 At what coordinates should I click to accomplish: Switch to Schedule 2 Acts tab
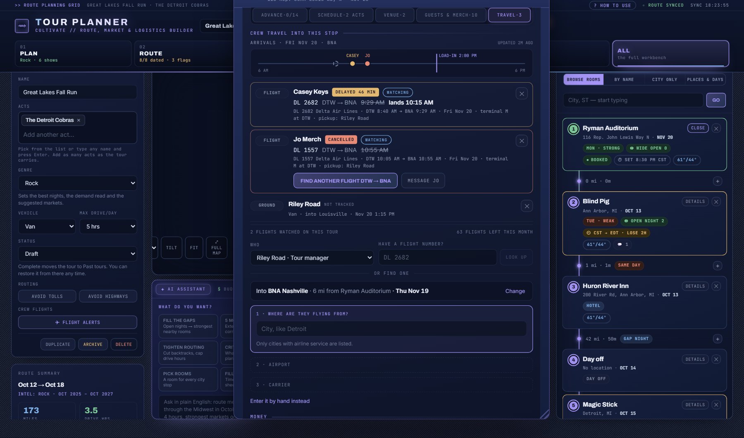(341, 15)
